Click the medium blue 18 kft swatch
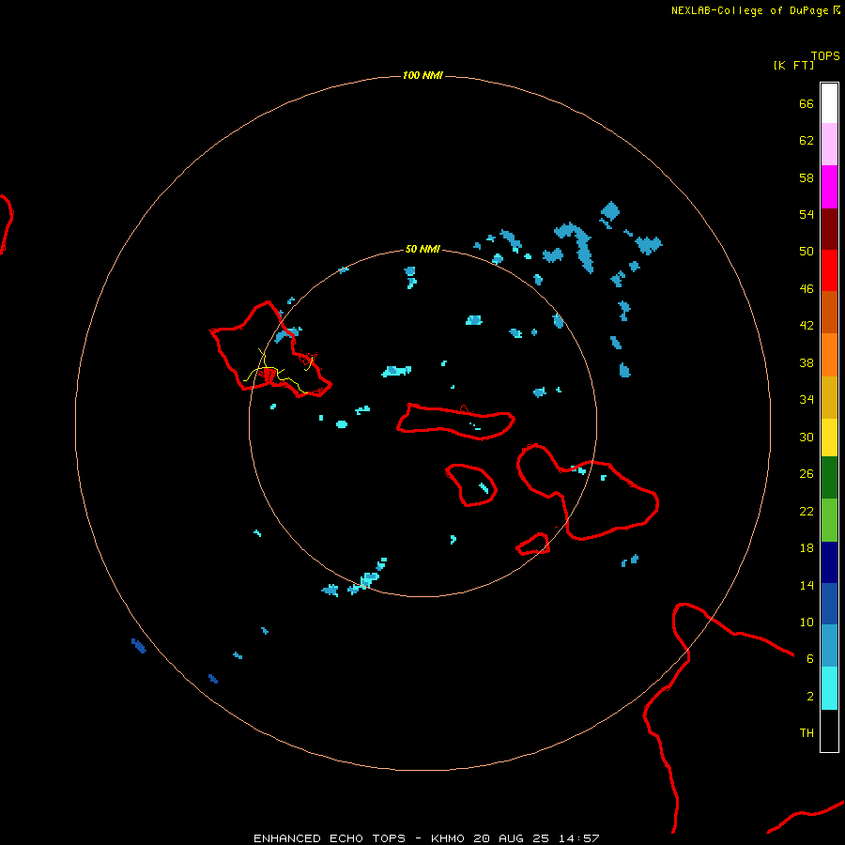This screenshot has width=845, height=845. pyautogui.click(x=829, y=604)
